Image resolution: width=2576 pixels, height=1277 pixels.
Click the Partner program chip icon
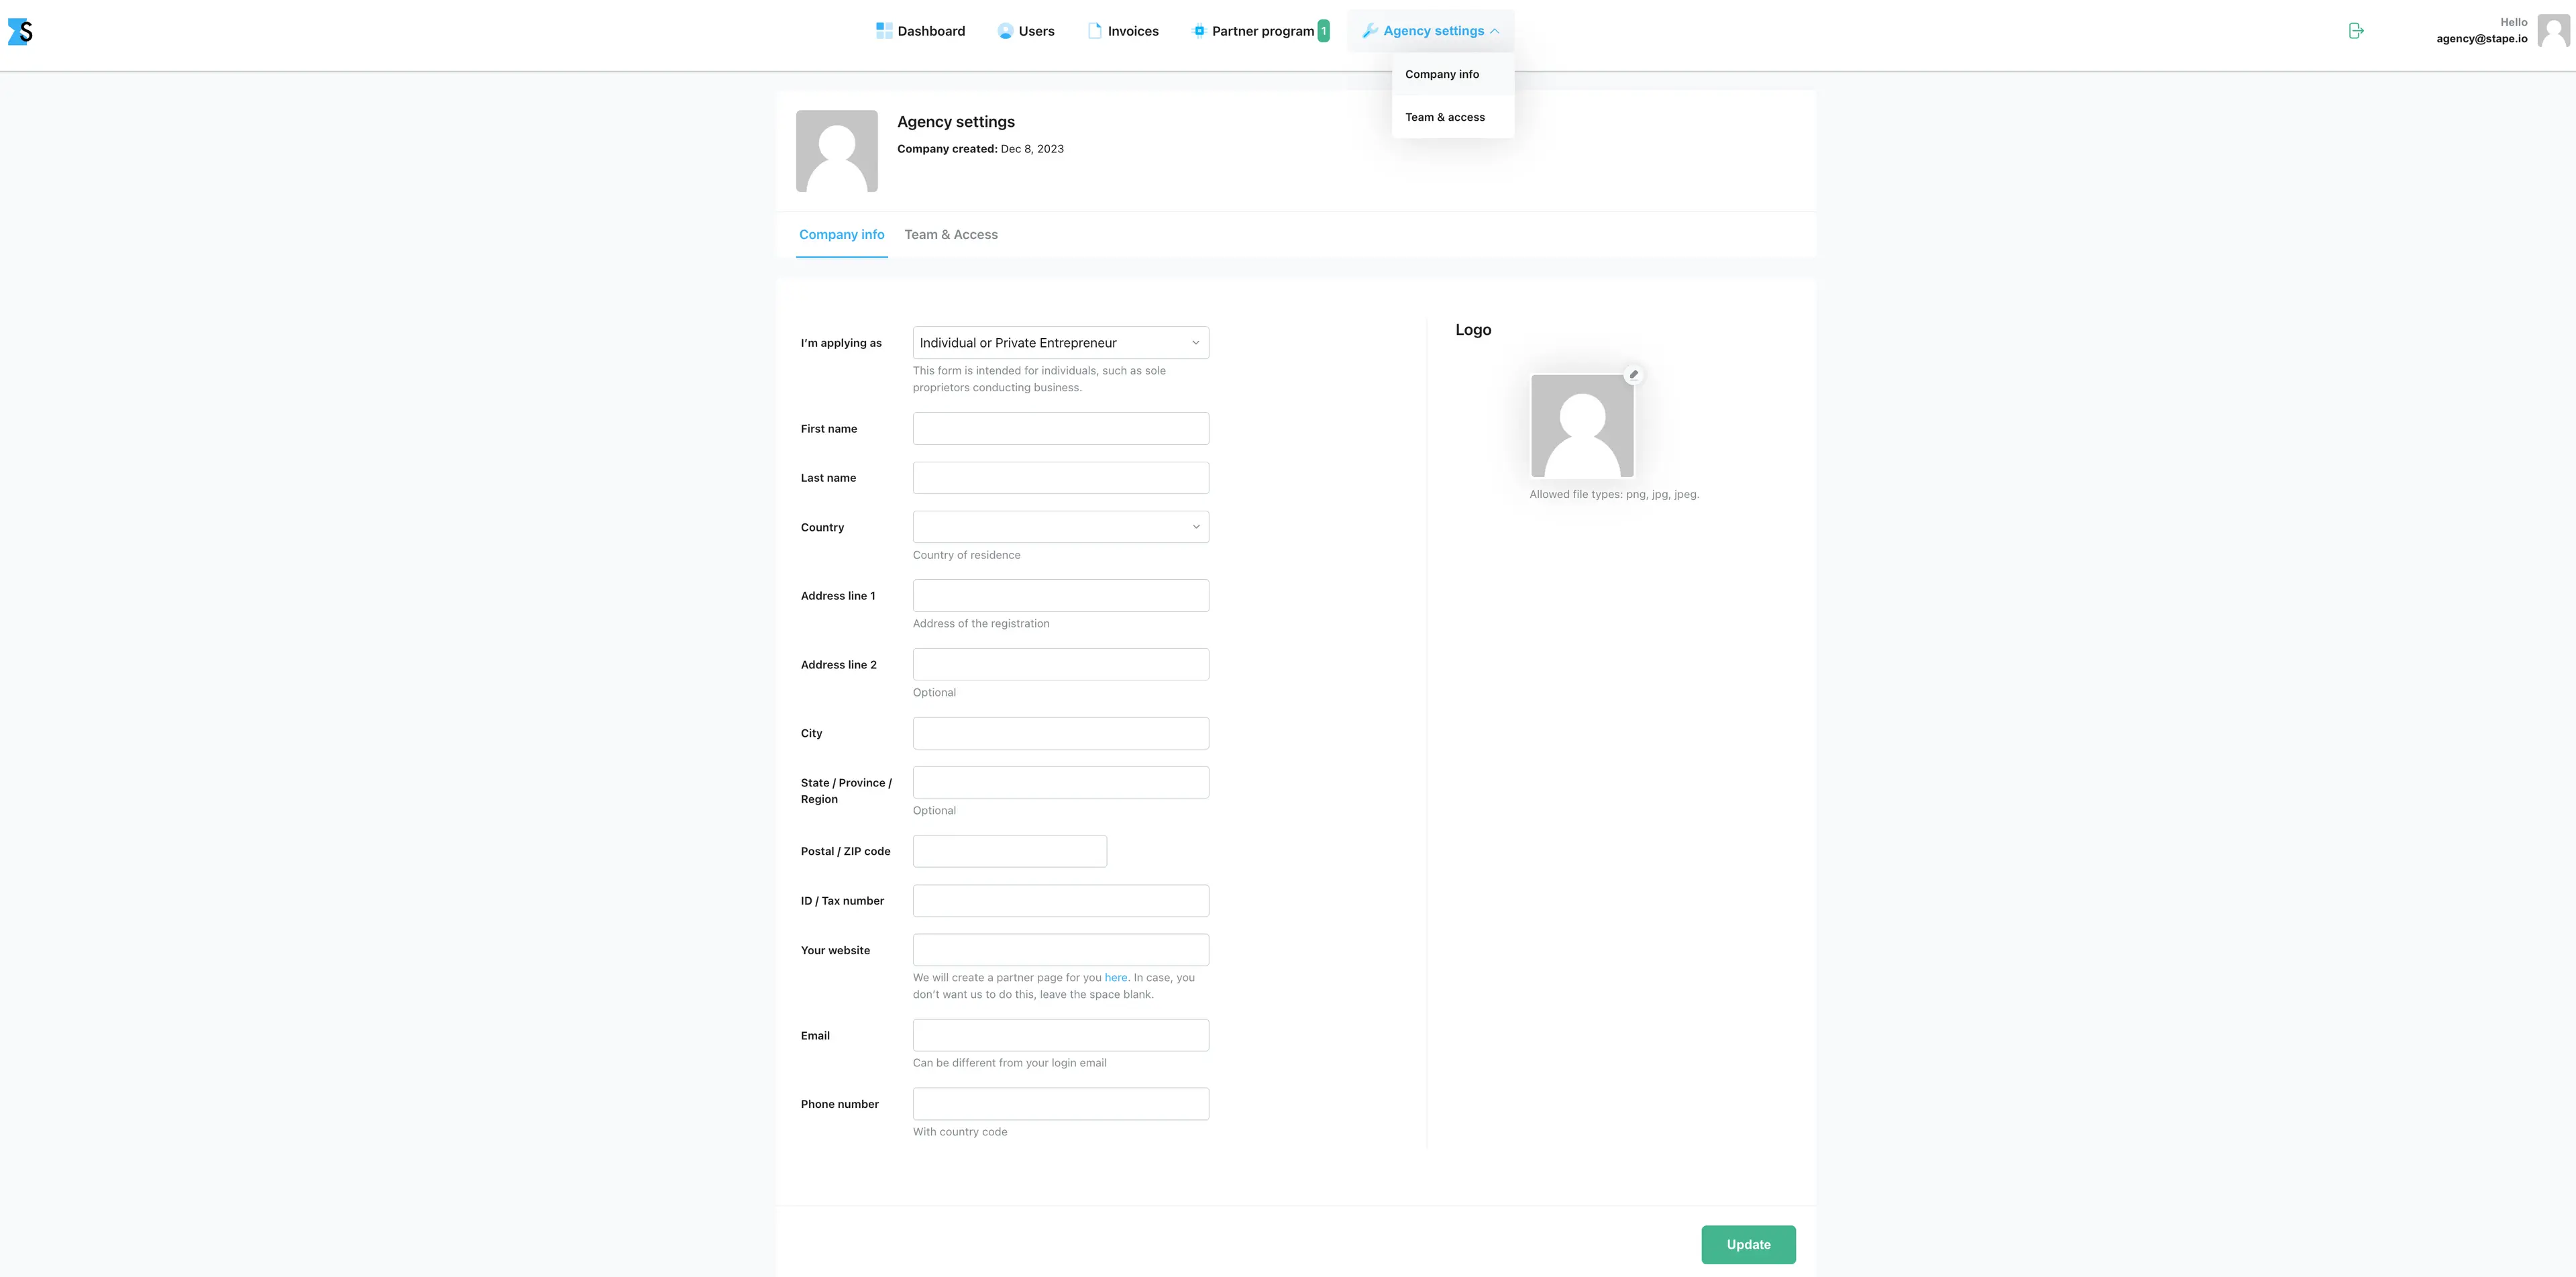tap(1199, 31)
